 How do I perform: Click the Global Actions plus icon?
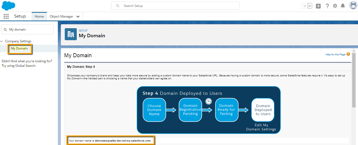click(x=318, y=6)
